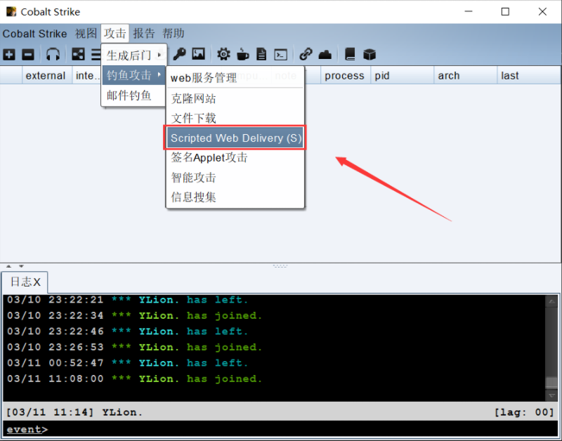Click the coffee cup Java payload icon

242,55
